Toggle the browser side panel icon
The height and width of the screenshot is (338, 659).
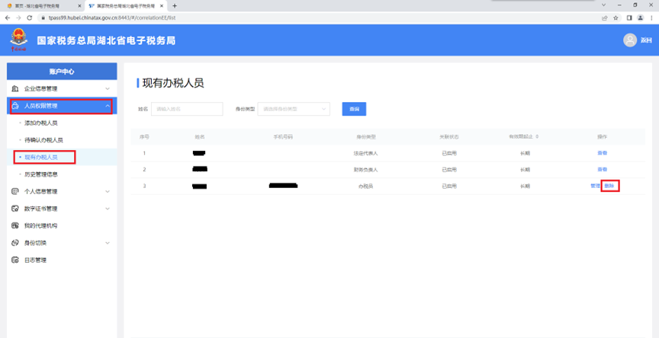click(x=629, y=18)
